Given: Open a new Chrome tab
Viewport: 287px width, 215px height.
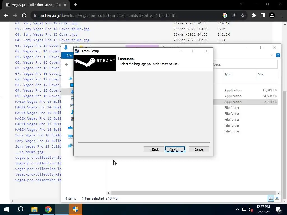Looking at the screenshot, I should 76,5.
